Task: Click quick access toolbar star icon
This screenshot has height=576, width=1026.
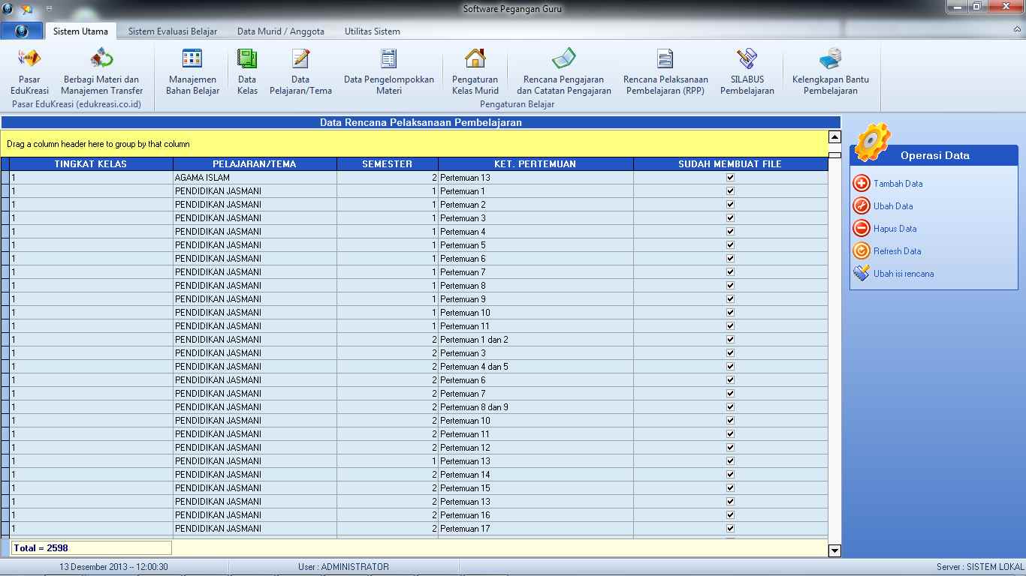Action: click(26, 9)
